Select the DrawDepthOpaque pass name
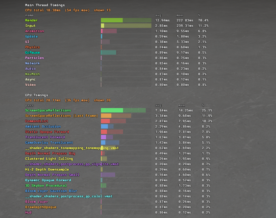The width and height of the screenshot is (276, 218). click(x=41, y=207)
